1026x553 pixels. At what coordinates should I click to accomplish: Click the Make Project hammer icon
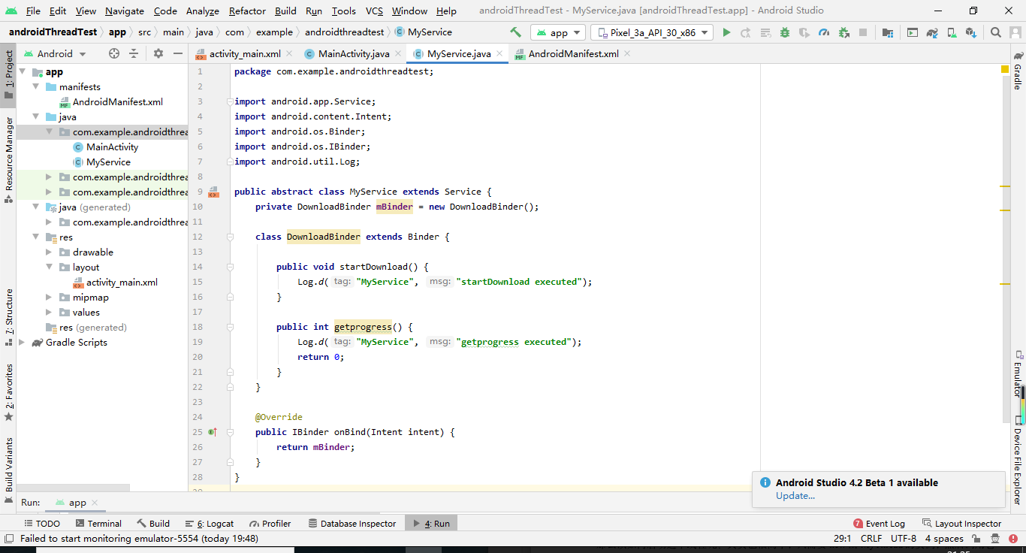click(x=515, y=32)
